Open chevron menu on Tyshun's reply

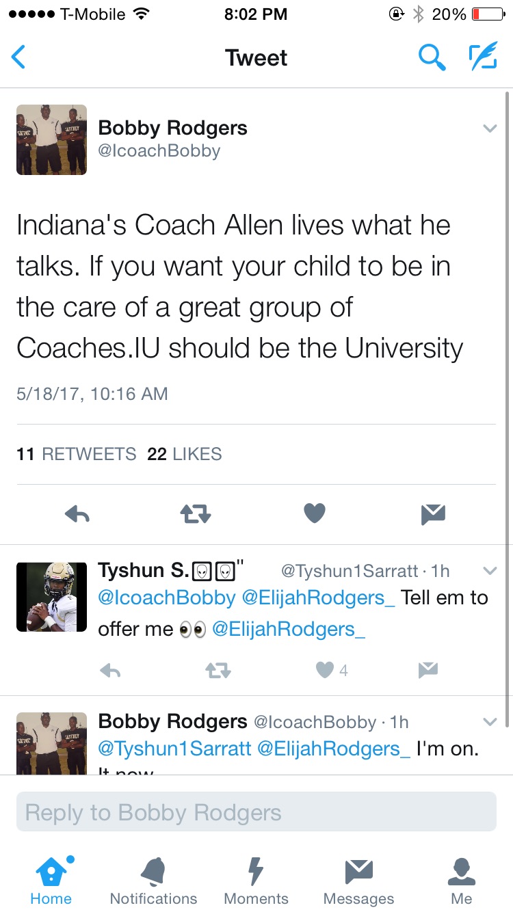click(x=490, y=570)
